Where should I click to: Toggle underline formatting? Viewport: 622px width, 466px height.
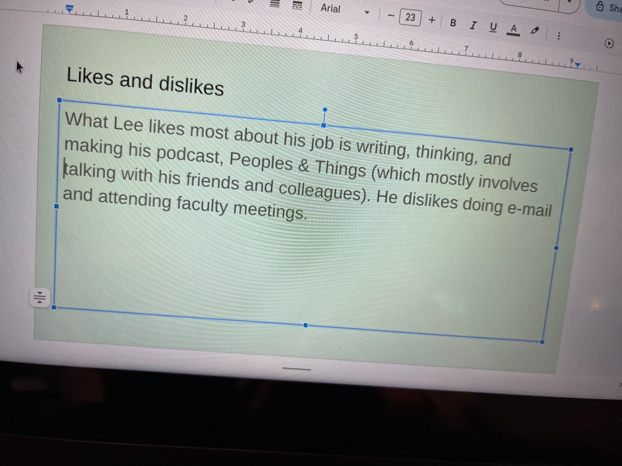tap(493, 27)
